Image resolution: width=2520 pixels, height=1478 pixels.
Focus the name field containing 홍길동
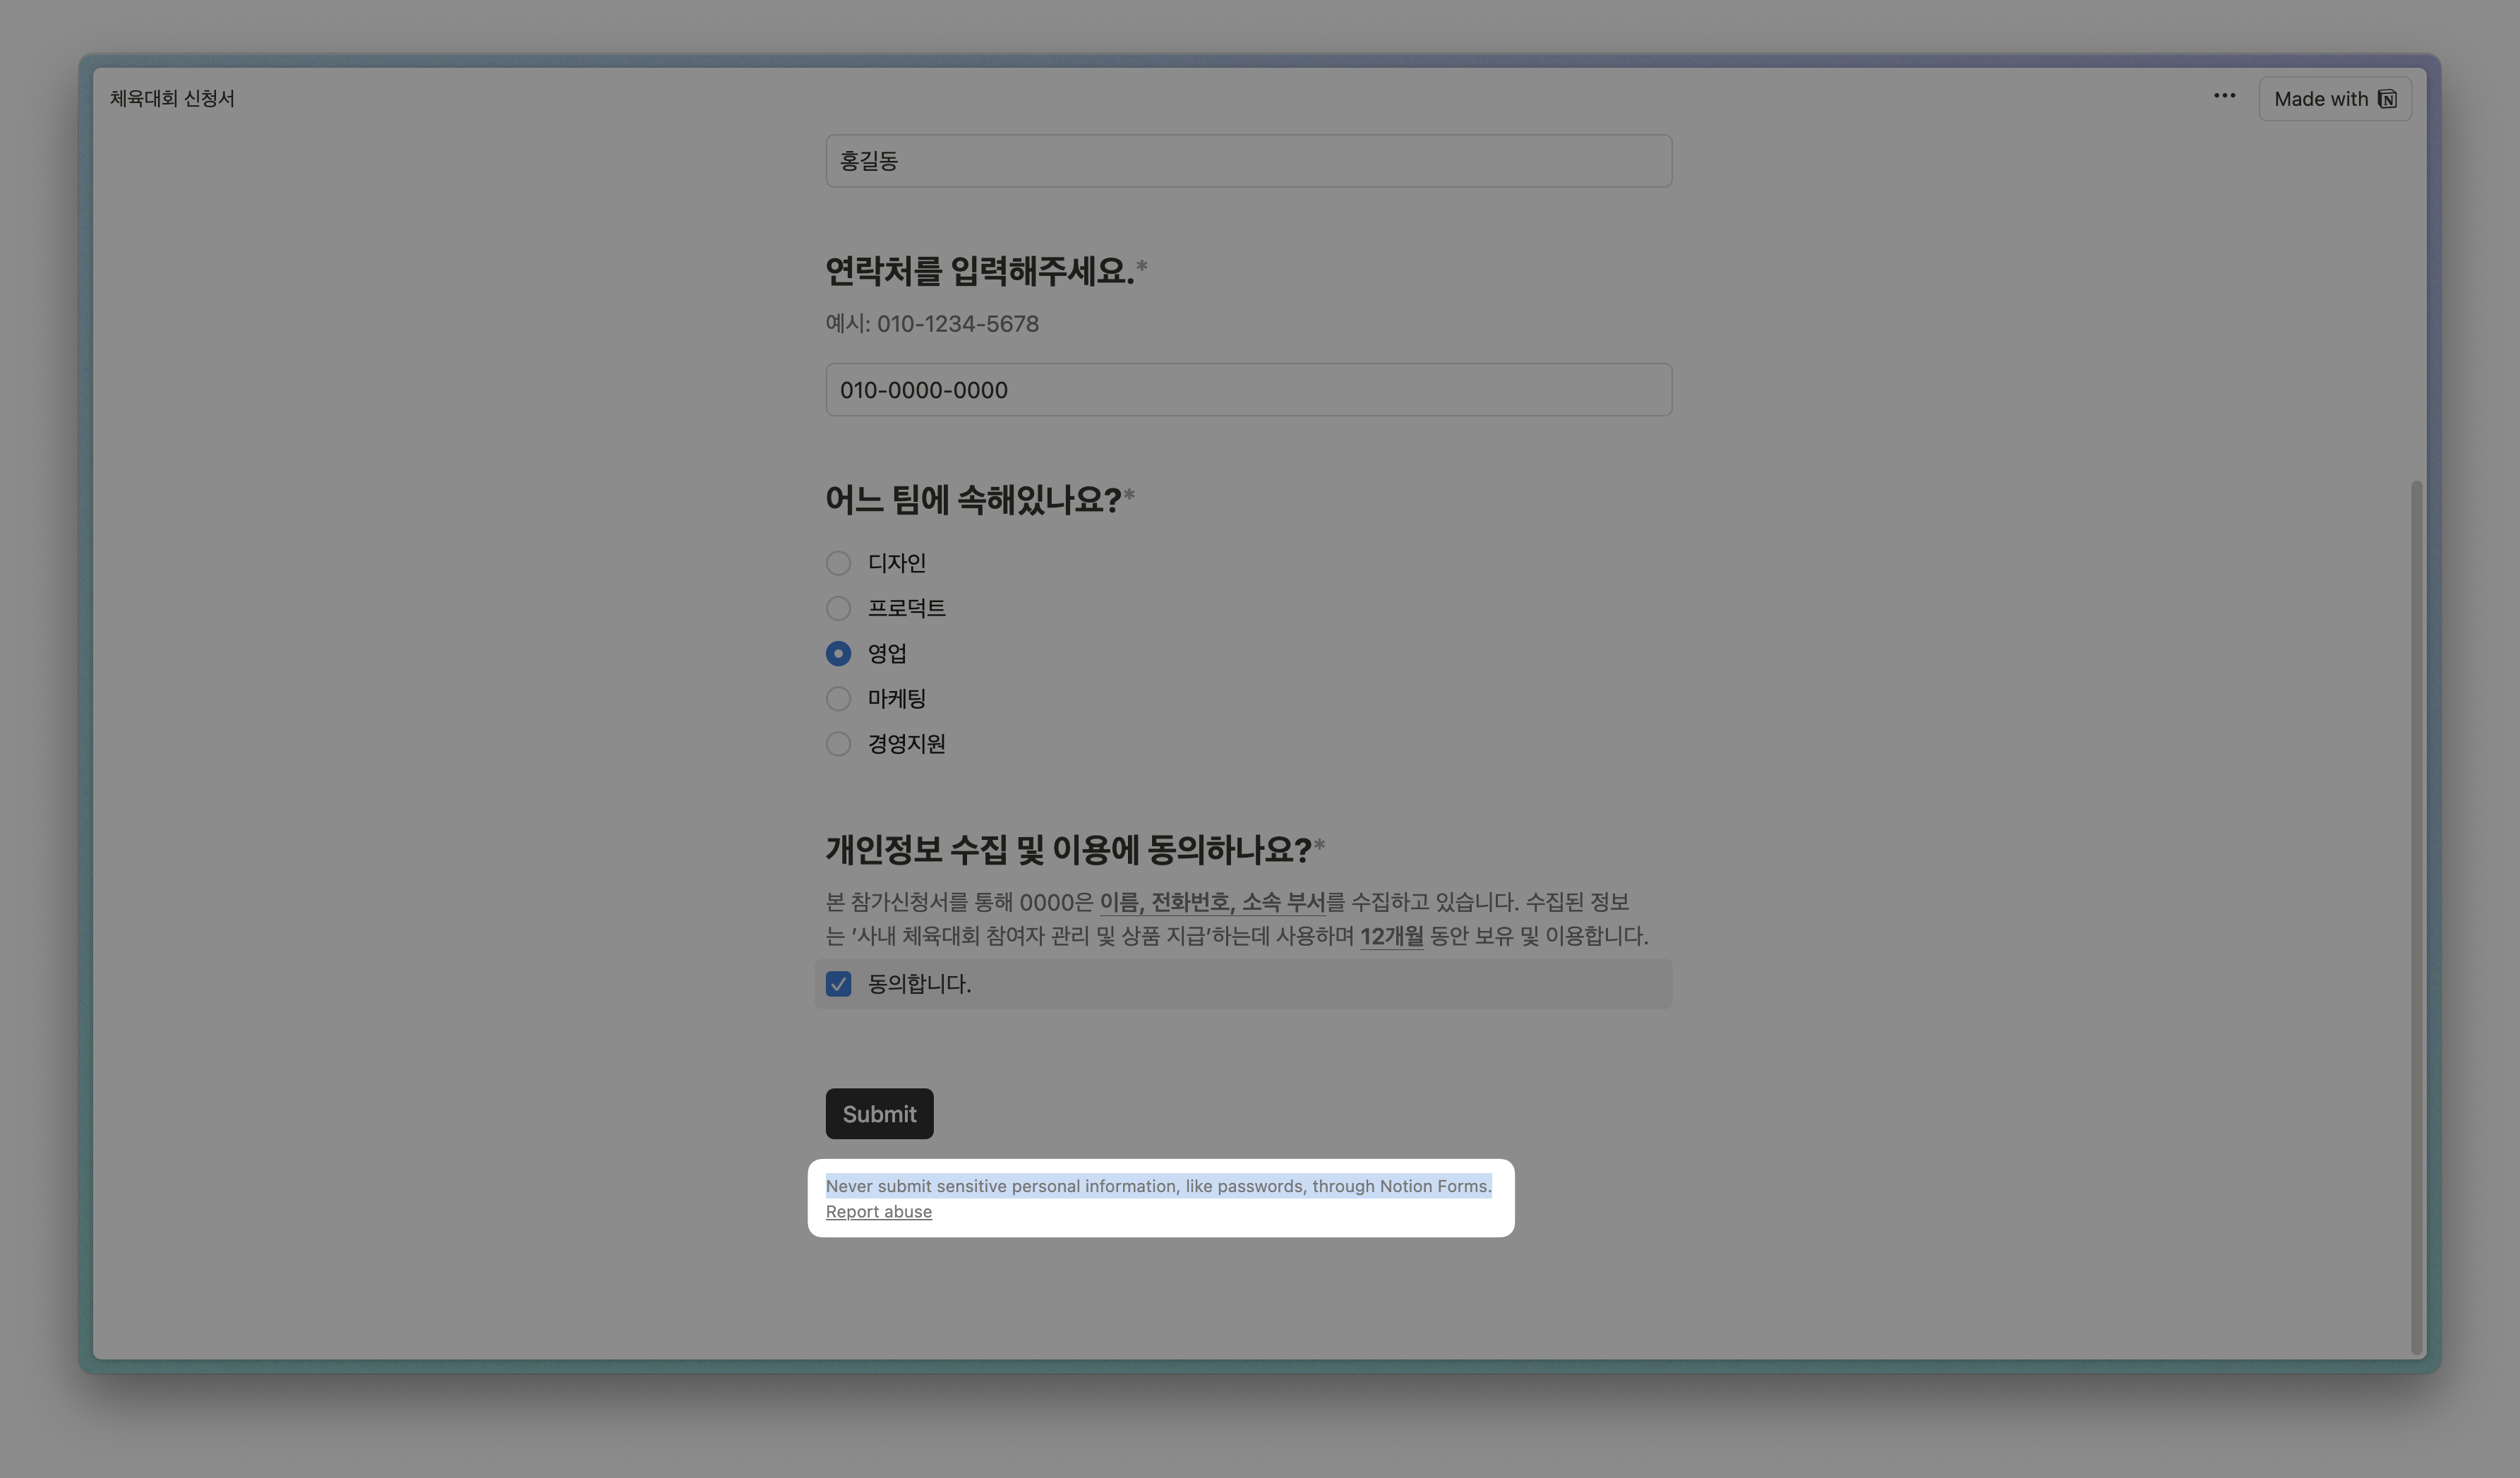[1248, 161]
